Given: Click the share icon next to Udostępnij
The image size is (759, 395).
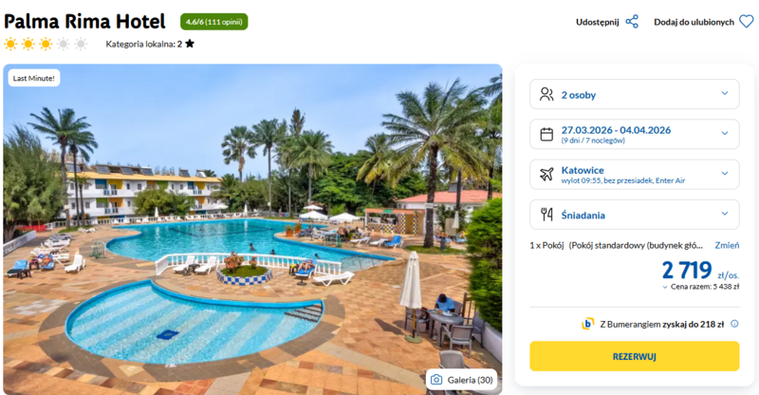Looking at the screenshot, I should point(632,22).
